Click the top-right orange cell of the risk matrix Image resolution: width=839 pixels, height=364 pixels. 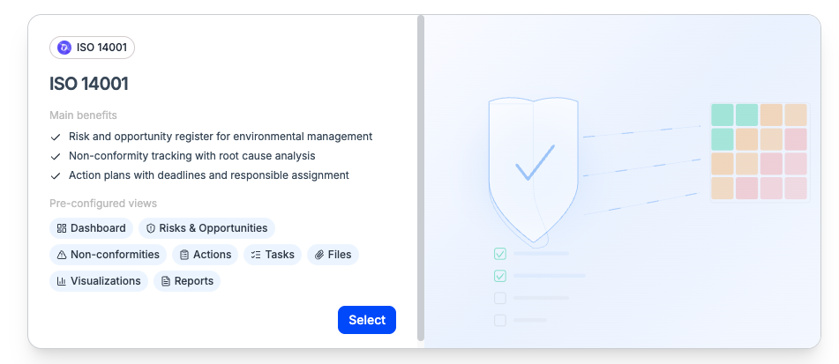(x=796, y=115)
